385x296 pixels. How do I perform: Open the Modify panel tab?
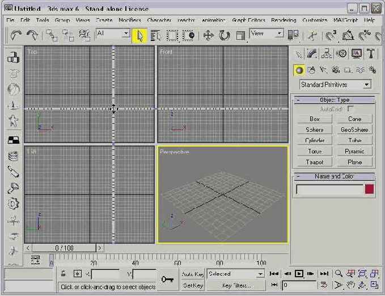click(x=312, y=54)
